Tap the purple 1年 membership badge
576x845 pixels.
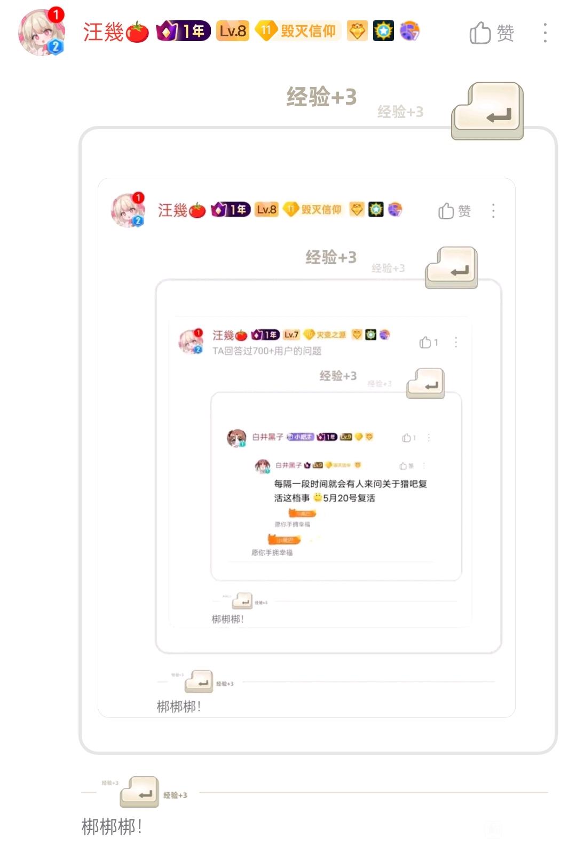coord(183,31)
